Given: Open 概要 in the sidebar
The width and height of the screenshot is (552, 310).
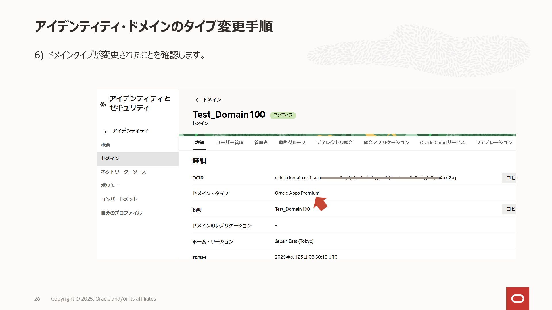Looking at the screenshot, I should point(106,145).
